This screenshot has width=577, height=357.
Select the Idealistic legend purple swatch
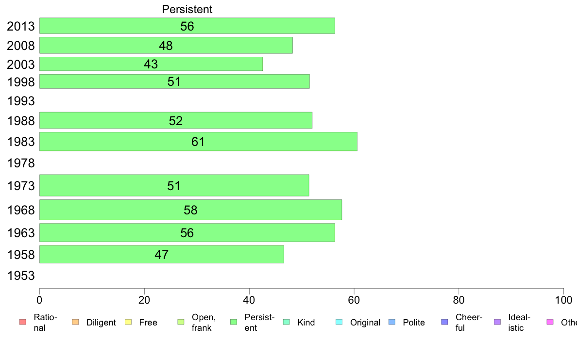(x=497, y=322)
